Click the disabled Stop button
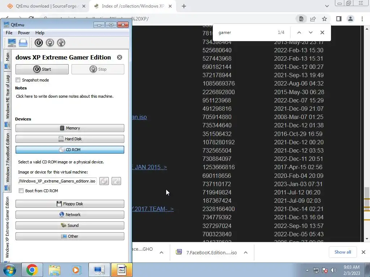 98,69
